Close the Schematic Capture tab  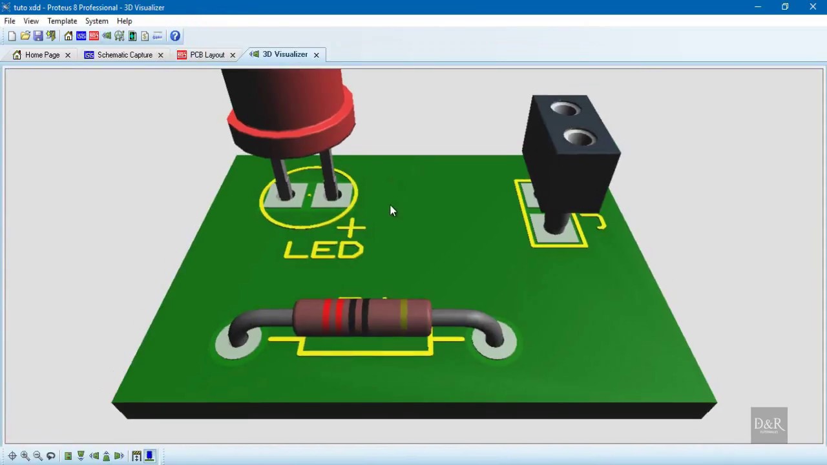tap(160, 55)
